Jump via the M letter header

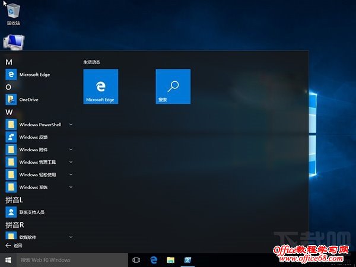coord(9,62)
